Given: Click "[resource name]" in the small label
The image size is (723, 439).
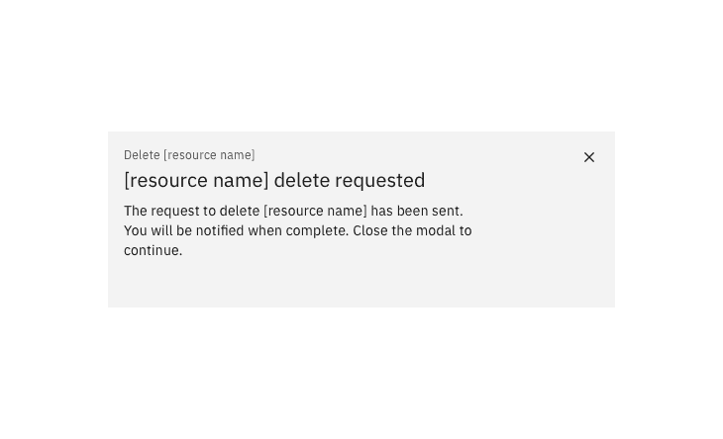Looking at the screenshot, I should point(209,155).
